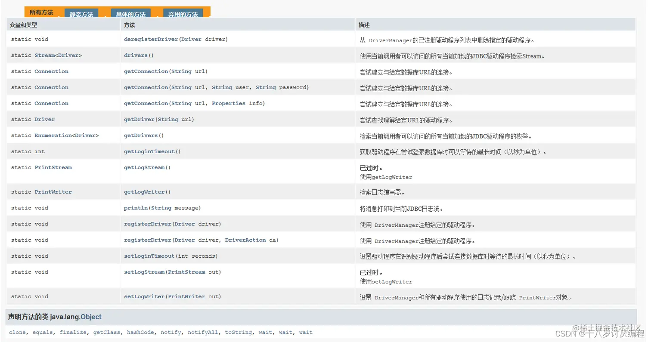Open the setLoginTimeout method link
This screenshot has height=342, width=651.
[149, 256]
